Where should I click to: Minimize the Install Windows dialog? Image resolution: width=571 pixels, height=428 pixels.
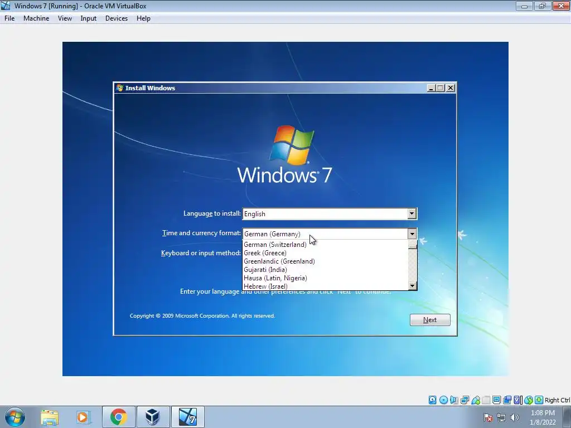[431, 87]
